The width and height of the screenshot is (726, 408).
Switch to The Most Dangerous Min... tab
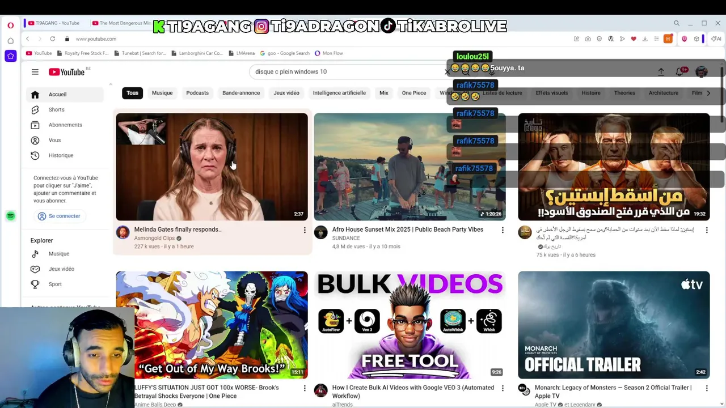point(122,23)
